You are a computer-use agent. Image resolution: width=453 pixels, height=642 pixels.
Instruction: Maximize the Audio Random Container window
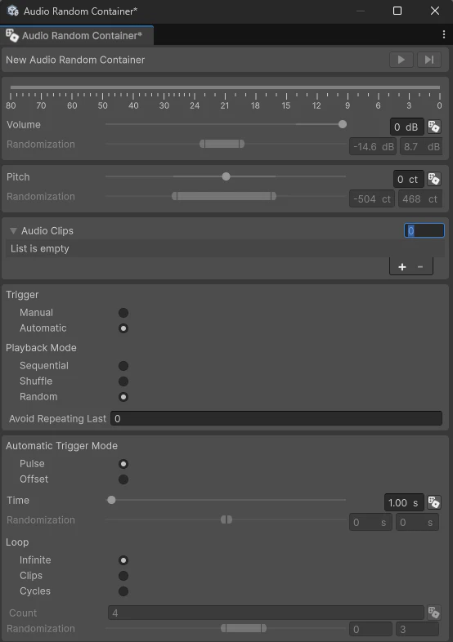[x=397, y=11]
